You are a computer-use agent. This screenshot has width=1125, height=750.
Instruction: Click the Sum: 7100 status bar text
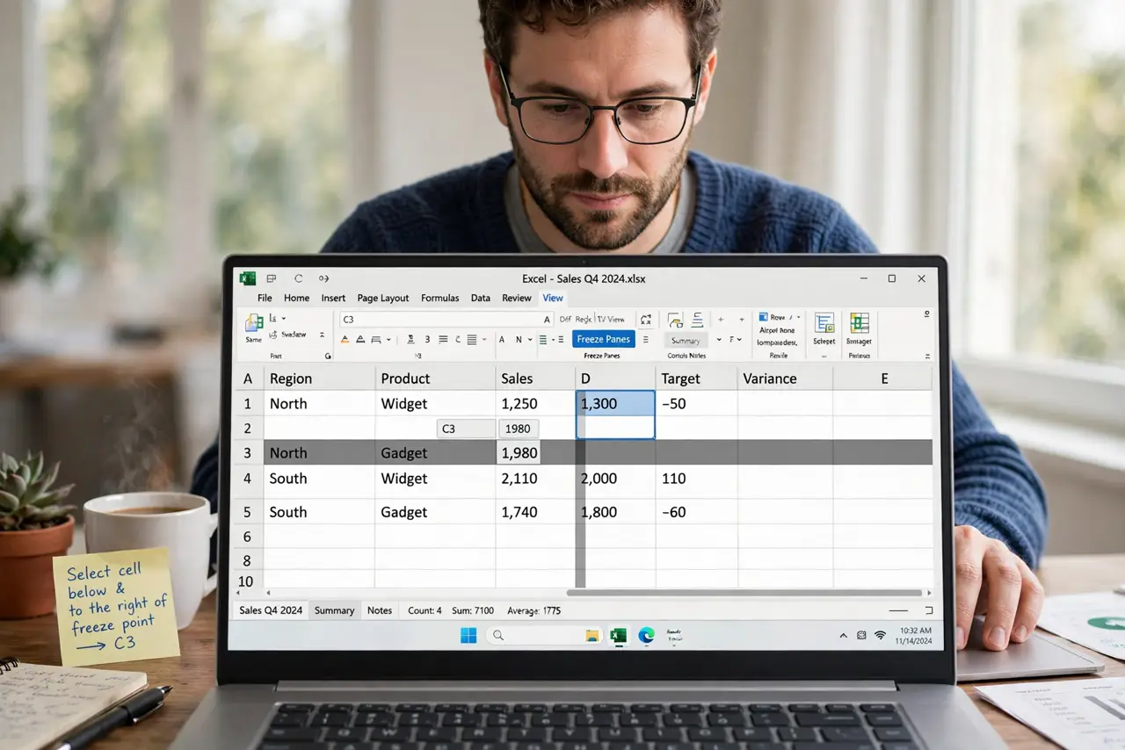[473, 610]
